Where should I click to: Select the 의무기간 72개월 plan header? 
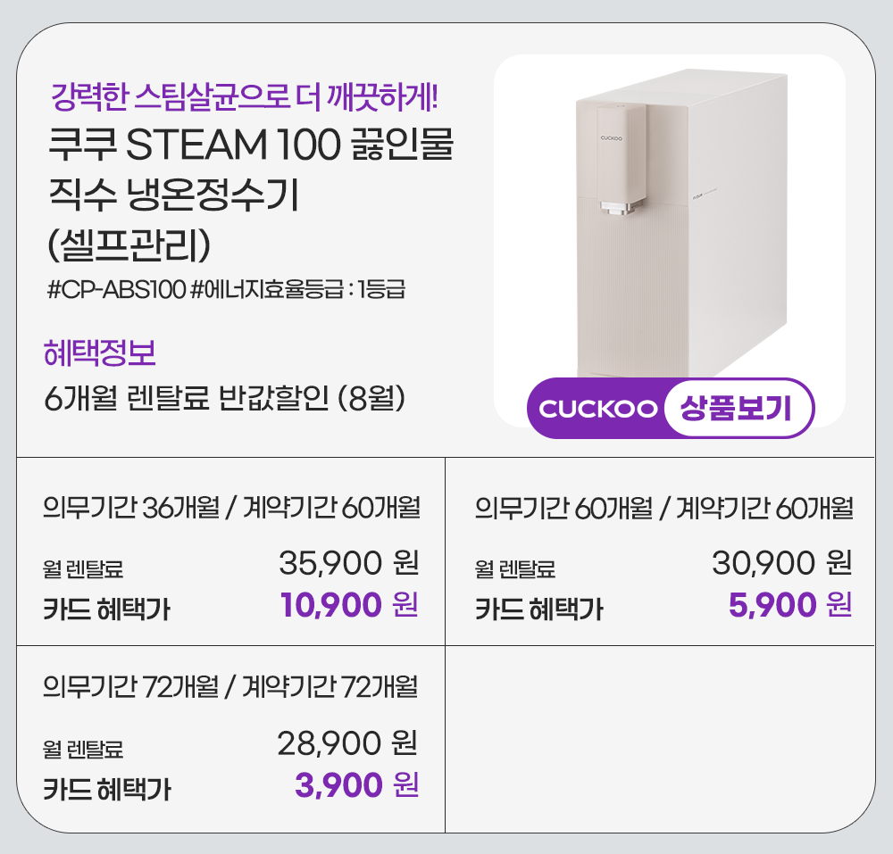[231, 688]
